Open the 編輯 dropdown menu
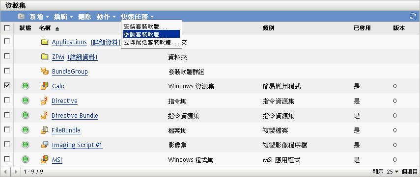The image size is (420, 177). 63,17
